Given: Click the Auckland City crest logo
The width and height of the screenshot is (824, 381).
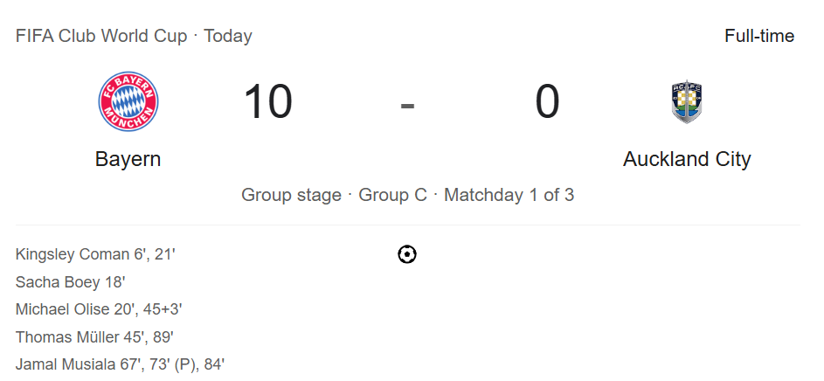Looking at the screenshot, I should point(687,102).
